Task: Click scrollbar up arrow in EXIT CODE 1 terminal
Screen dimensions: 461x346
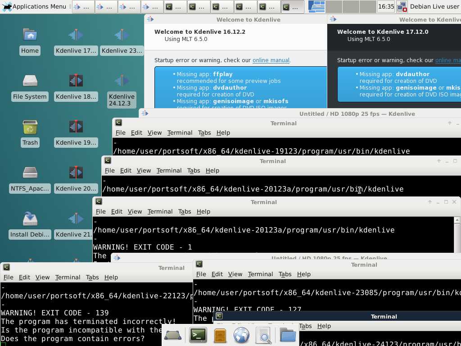Action: [457, 220]
